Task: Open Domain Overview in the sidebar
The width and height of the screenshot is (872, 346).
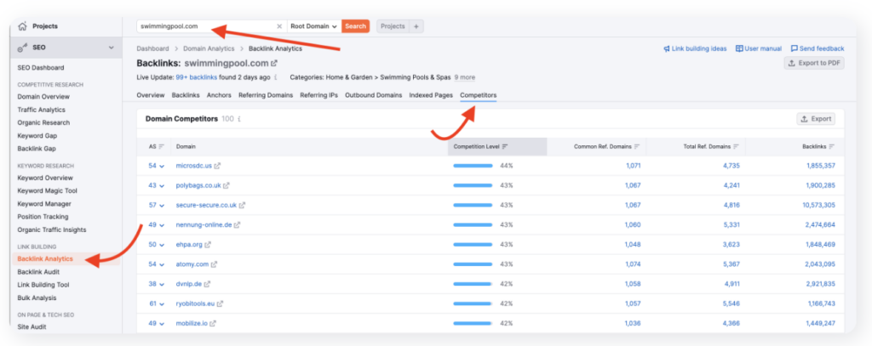Action: click(43, 97)
